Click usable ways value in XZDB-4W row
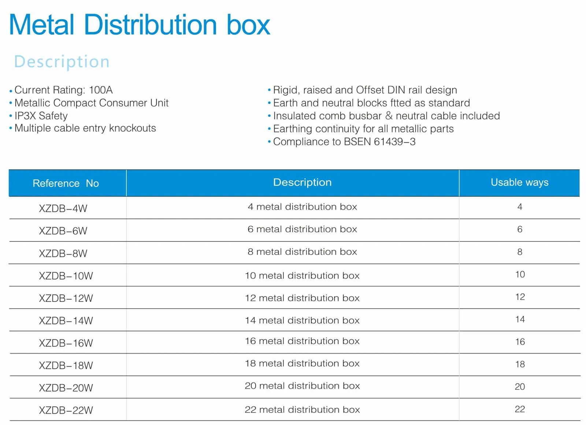 pyautogui.click(x=520, y=207)
